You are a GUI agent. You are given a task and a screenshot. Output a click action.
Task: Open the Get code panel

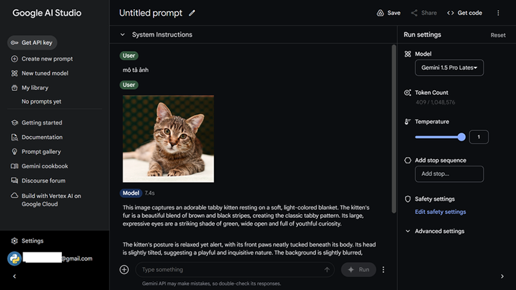(464, 13)
